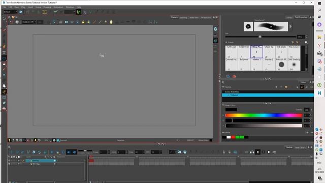
Task: Toggle the first highlighted sound icon in Timeline toolbar
Action: click(x=69, y=152)
